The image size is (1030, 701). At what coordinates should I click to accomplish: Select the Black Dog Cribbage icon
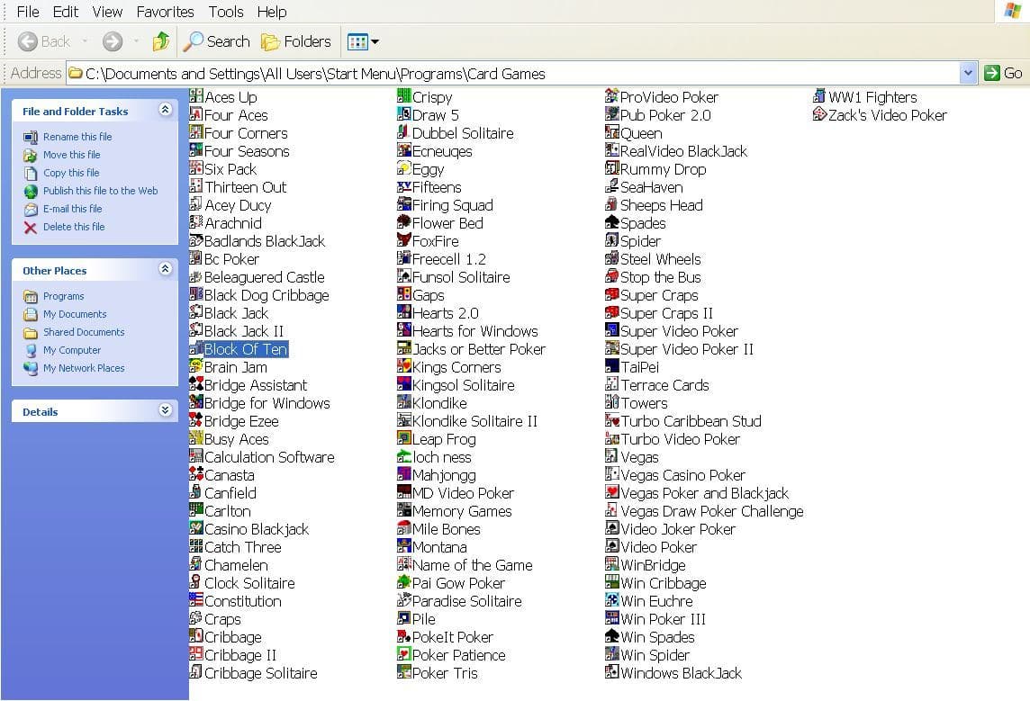[x=195, y=294]
